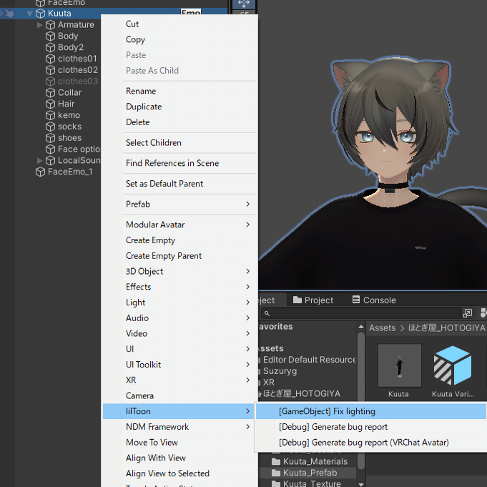The height and width of the screenshot is (487, 487).
Task: Click the LocalSound cube icon
Action: point(50,160)
